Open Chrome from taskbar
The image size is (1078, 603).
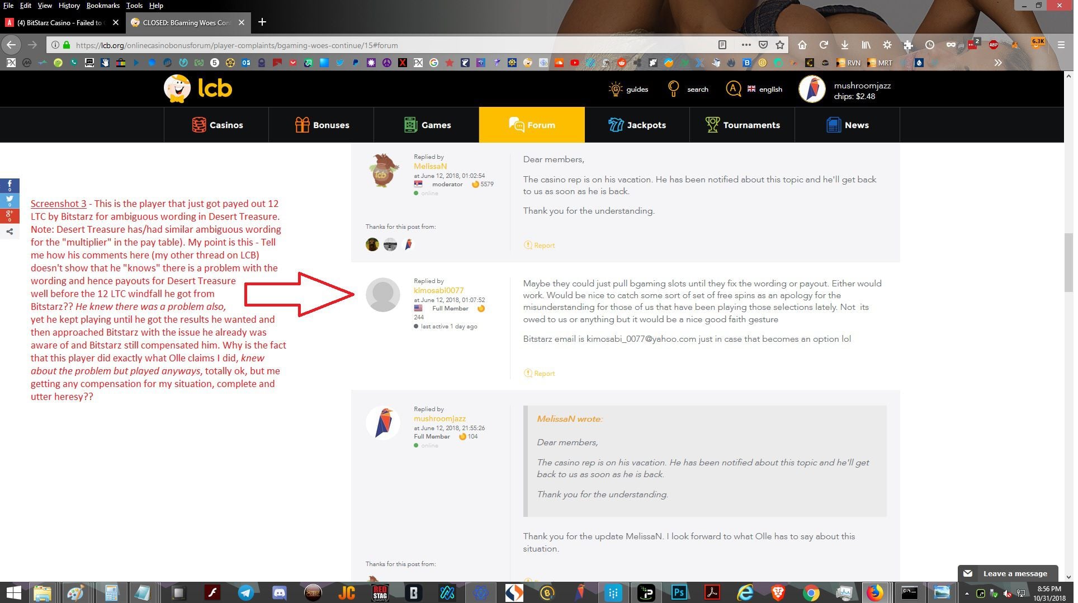[811, 592]
